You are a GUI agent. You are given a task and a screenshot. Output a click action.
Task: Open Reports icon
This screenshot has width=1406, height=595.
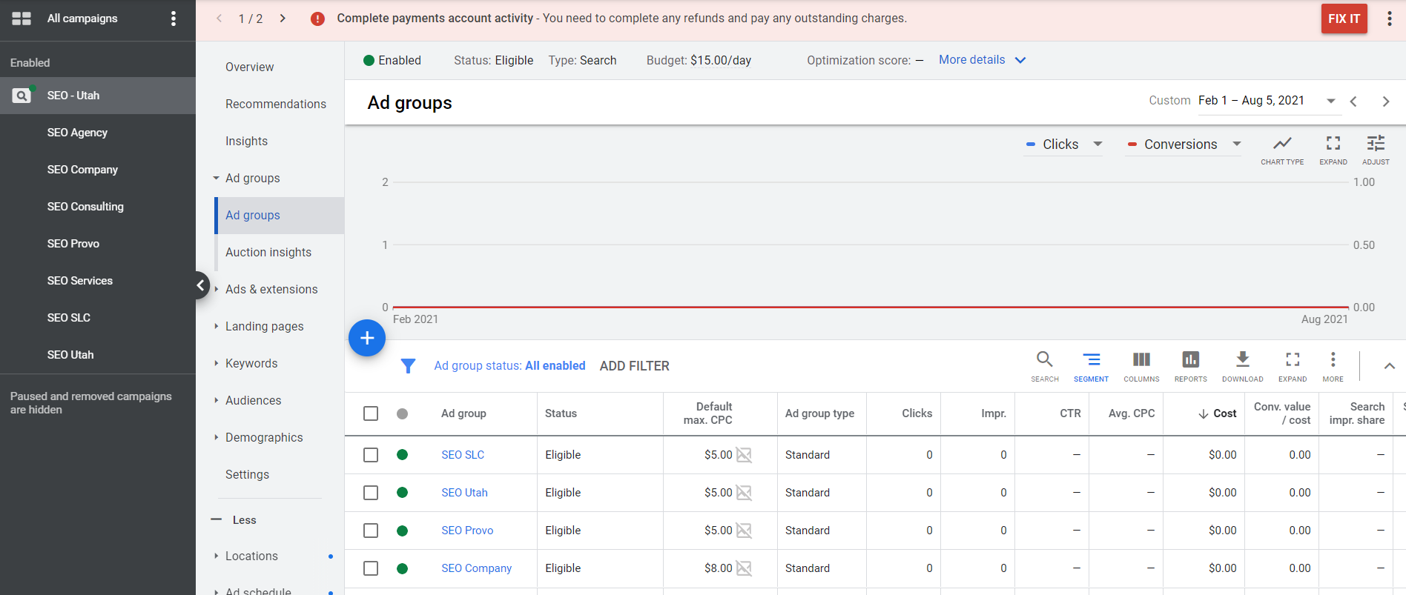(x=1190, y=366)
